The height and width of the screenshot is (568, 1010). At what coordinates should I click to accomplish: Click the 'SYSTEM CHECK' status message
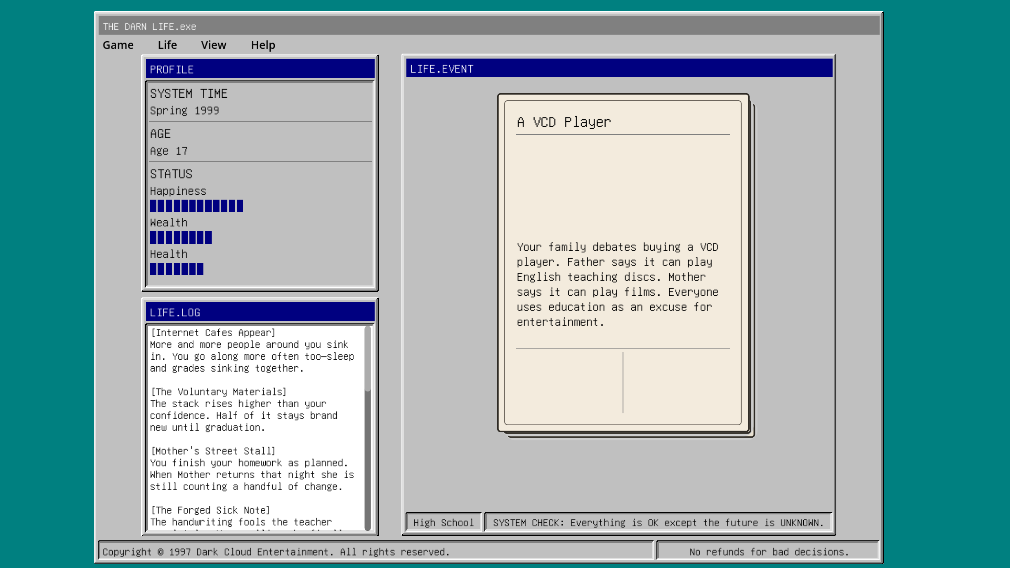coord(658,523)
